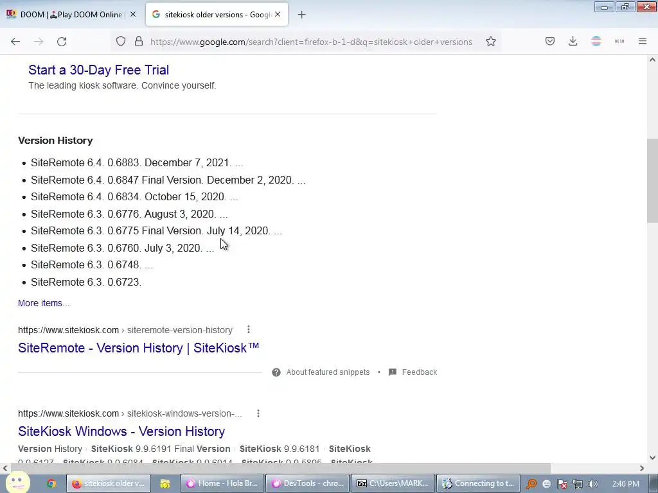Click the question mark icon beside About featured snippets
The height and width of the screenshot is (493, 658).
276,372
